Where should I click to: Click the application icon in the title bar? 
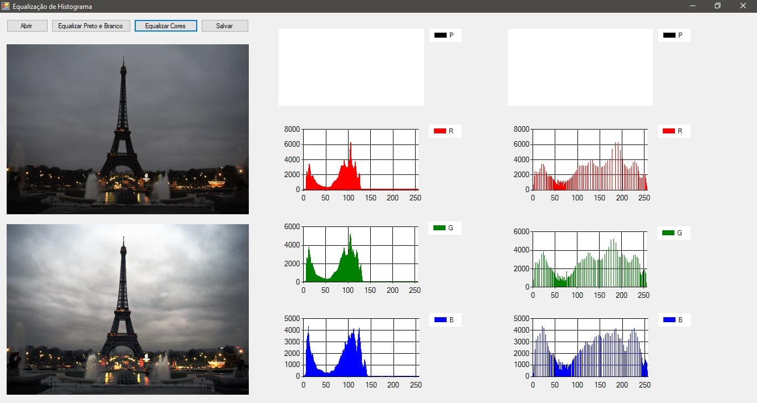click(6, 6)
